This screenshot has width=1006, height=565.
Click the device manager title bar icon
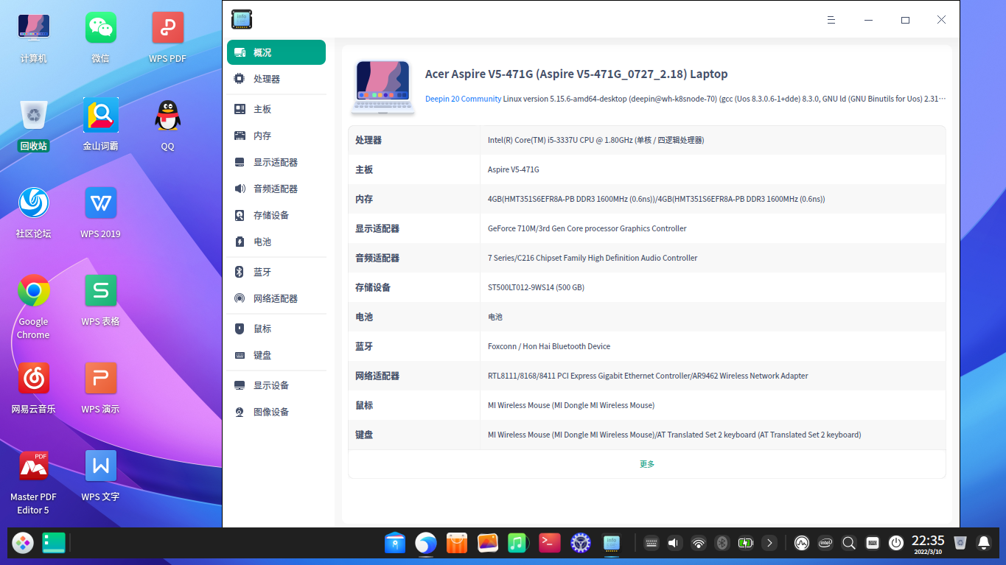242,19
